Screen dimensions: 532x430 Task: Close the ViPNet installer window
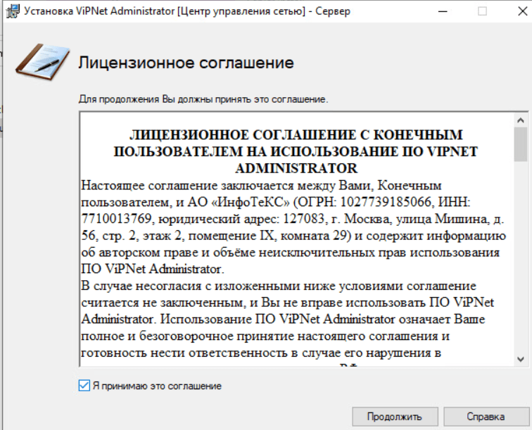click(x=522, y=11)
